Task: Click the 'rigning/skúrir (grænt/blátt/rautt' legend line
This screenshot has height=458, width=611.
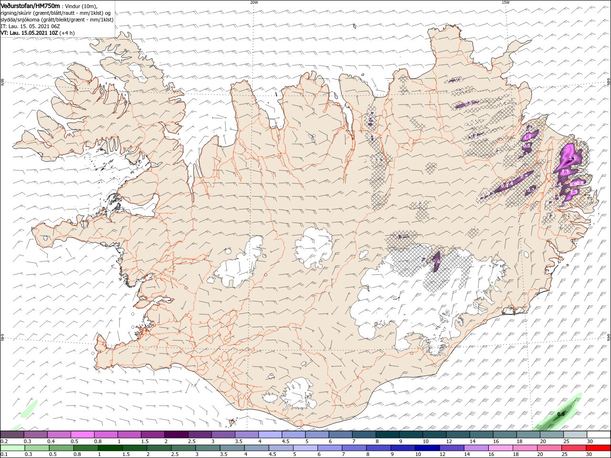Action: [55, 13]
